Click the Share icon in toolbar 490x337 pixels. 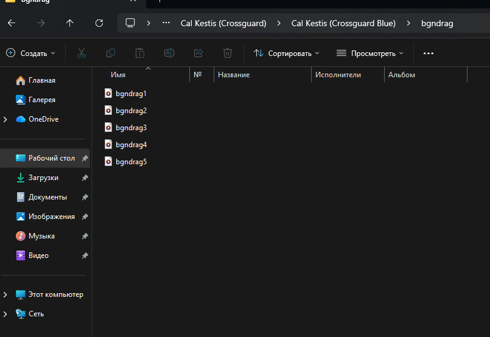click(198, 53)
